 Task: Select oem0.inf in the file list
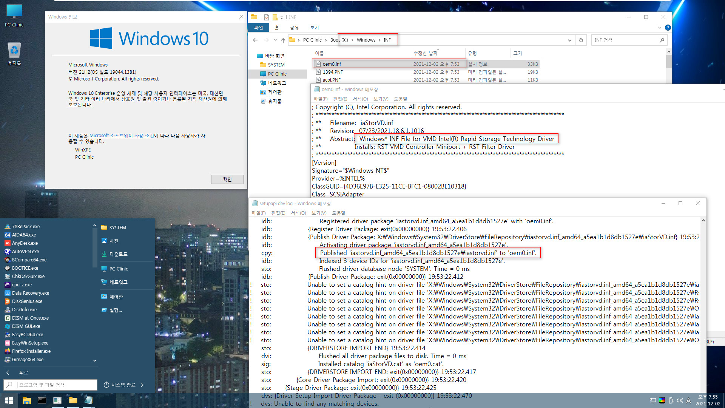pyautogui.click(x=426, y=64)
